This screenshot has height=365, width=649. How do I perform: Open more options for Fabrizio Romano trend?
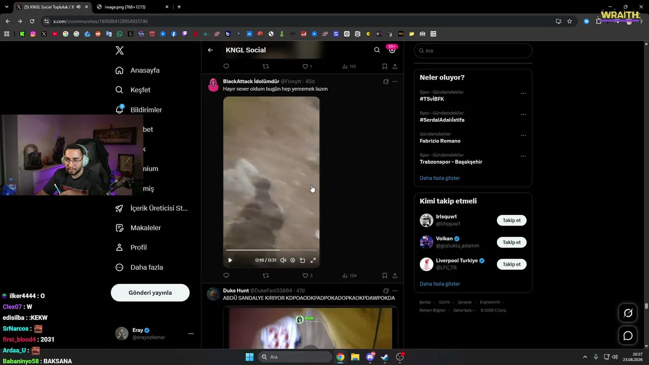point(523,136)
